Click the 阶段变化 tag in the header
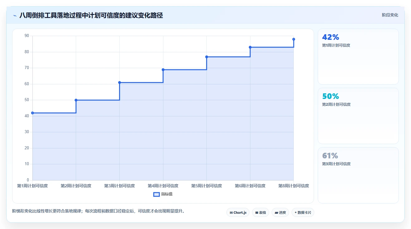 pos(390,15)
